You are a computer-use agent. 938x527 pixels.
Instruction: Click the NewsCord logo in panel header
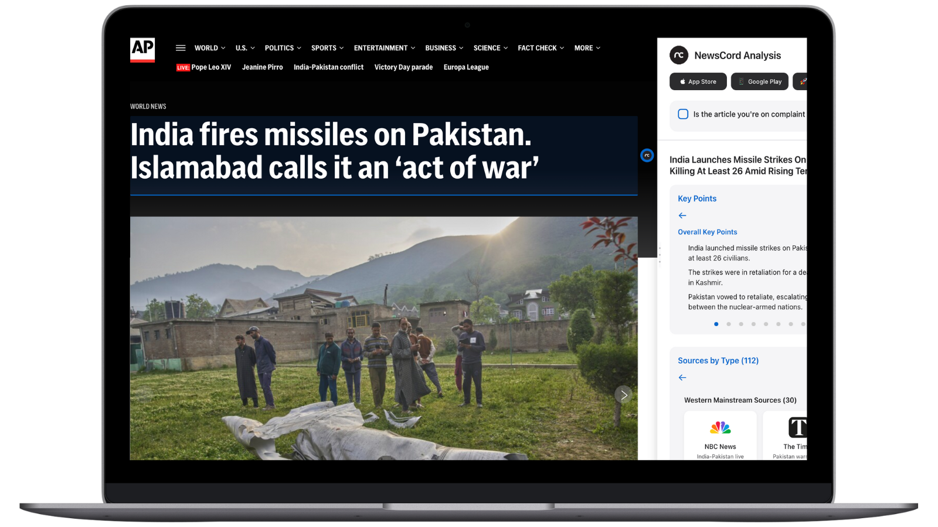(679, 55)
